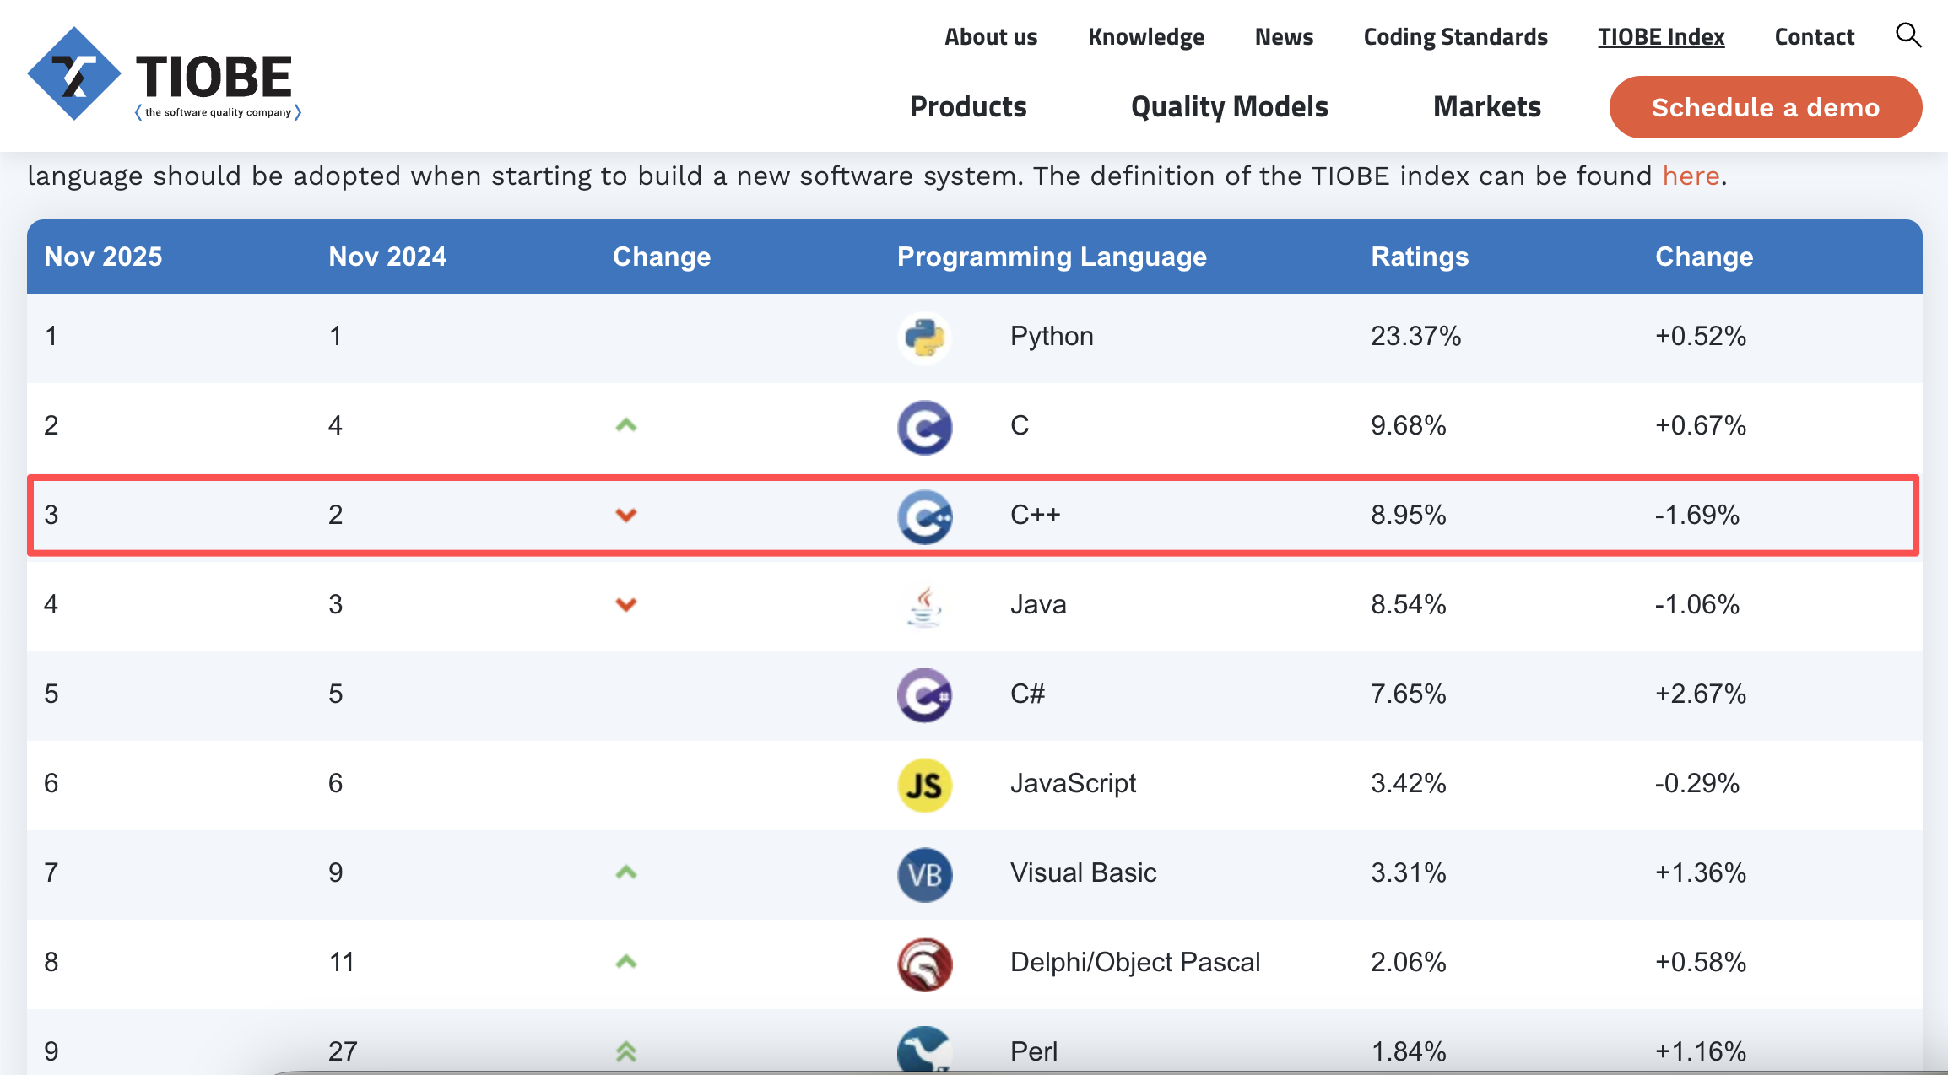Viewport: 1948px width, 1075px height.
Task: Click the -1.69% change value
Action: pyautogui.click(x=1697, y=515)
